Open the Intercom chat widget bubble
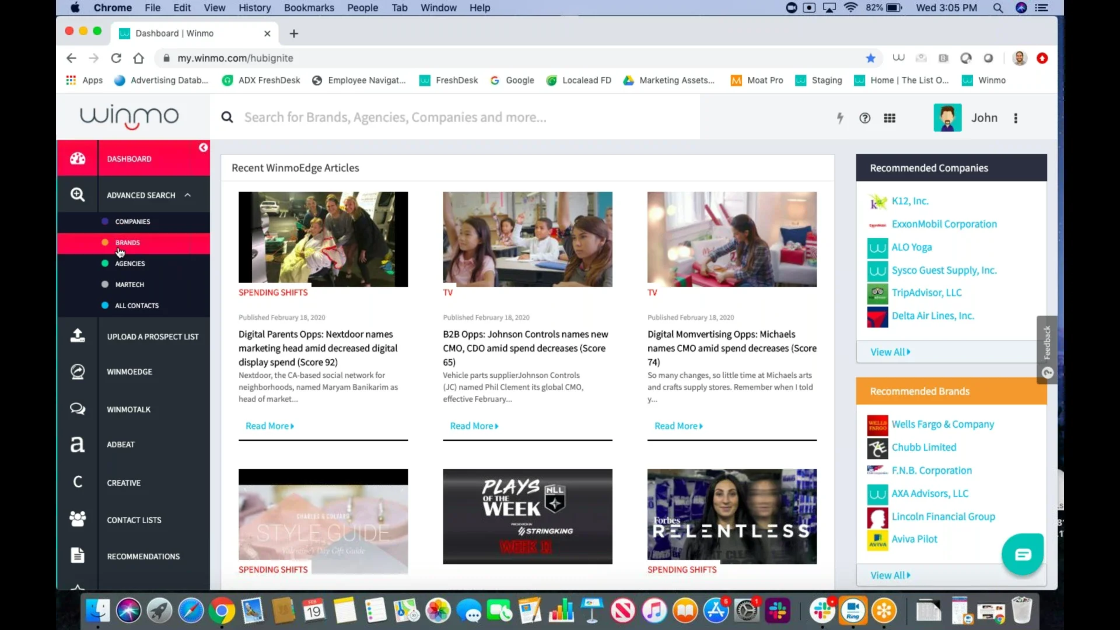The height and width of the screenshot is (630, 1120). (1022, 554)
